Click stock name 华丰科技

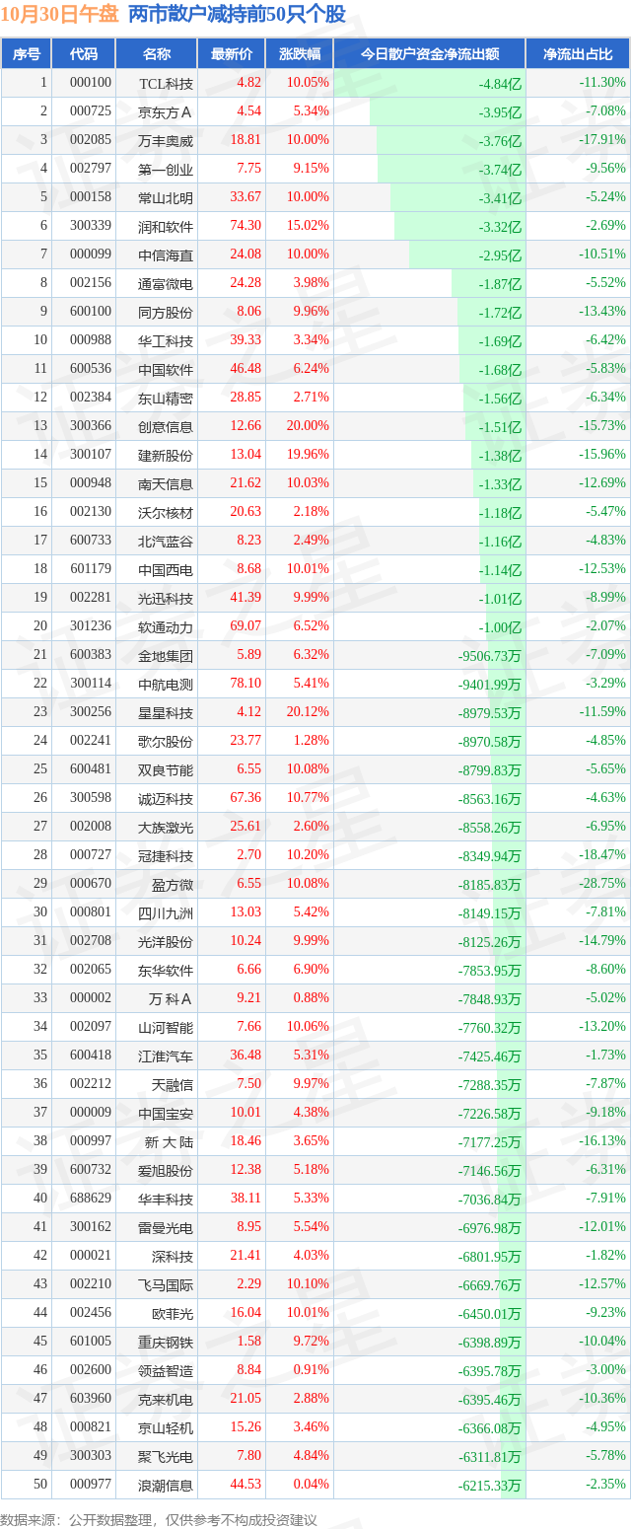[x=166, y=1199]
